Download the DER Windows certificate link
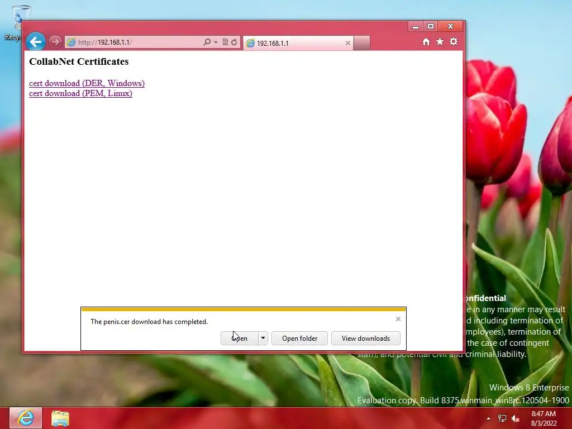 87,83
